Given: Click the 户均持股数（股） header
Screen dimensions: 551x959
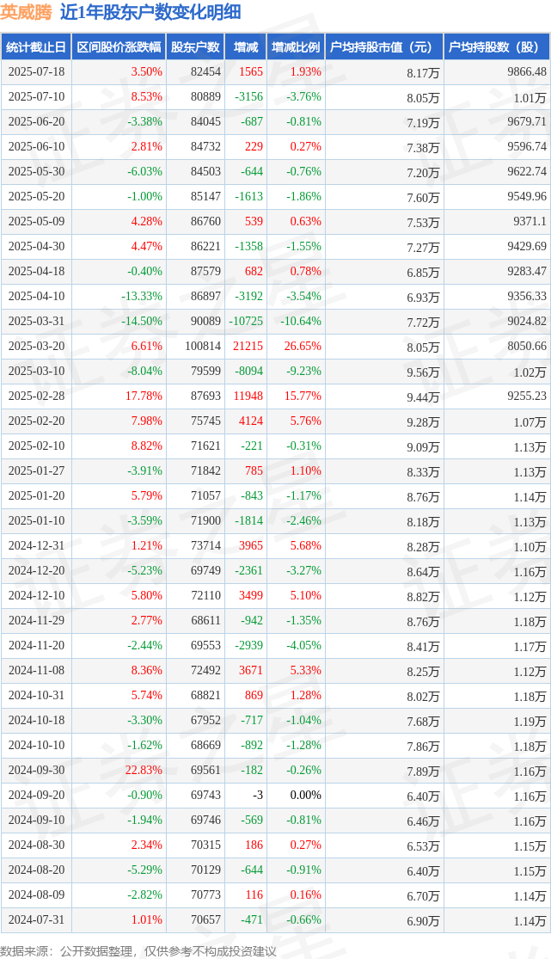Looking at the screenshot, I should pyautogui.click(x=497, y=47).
